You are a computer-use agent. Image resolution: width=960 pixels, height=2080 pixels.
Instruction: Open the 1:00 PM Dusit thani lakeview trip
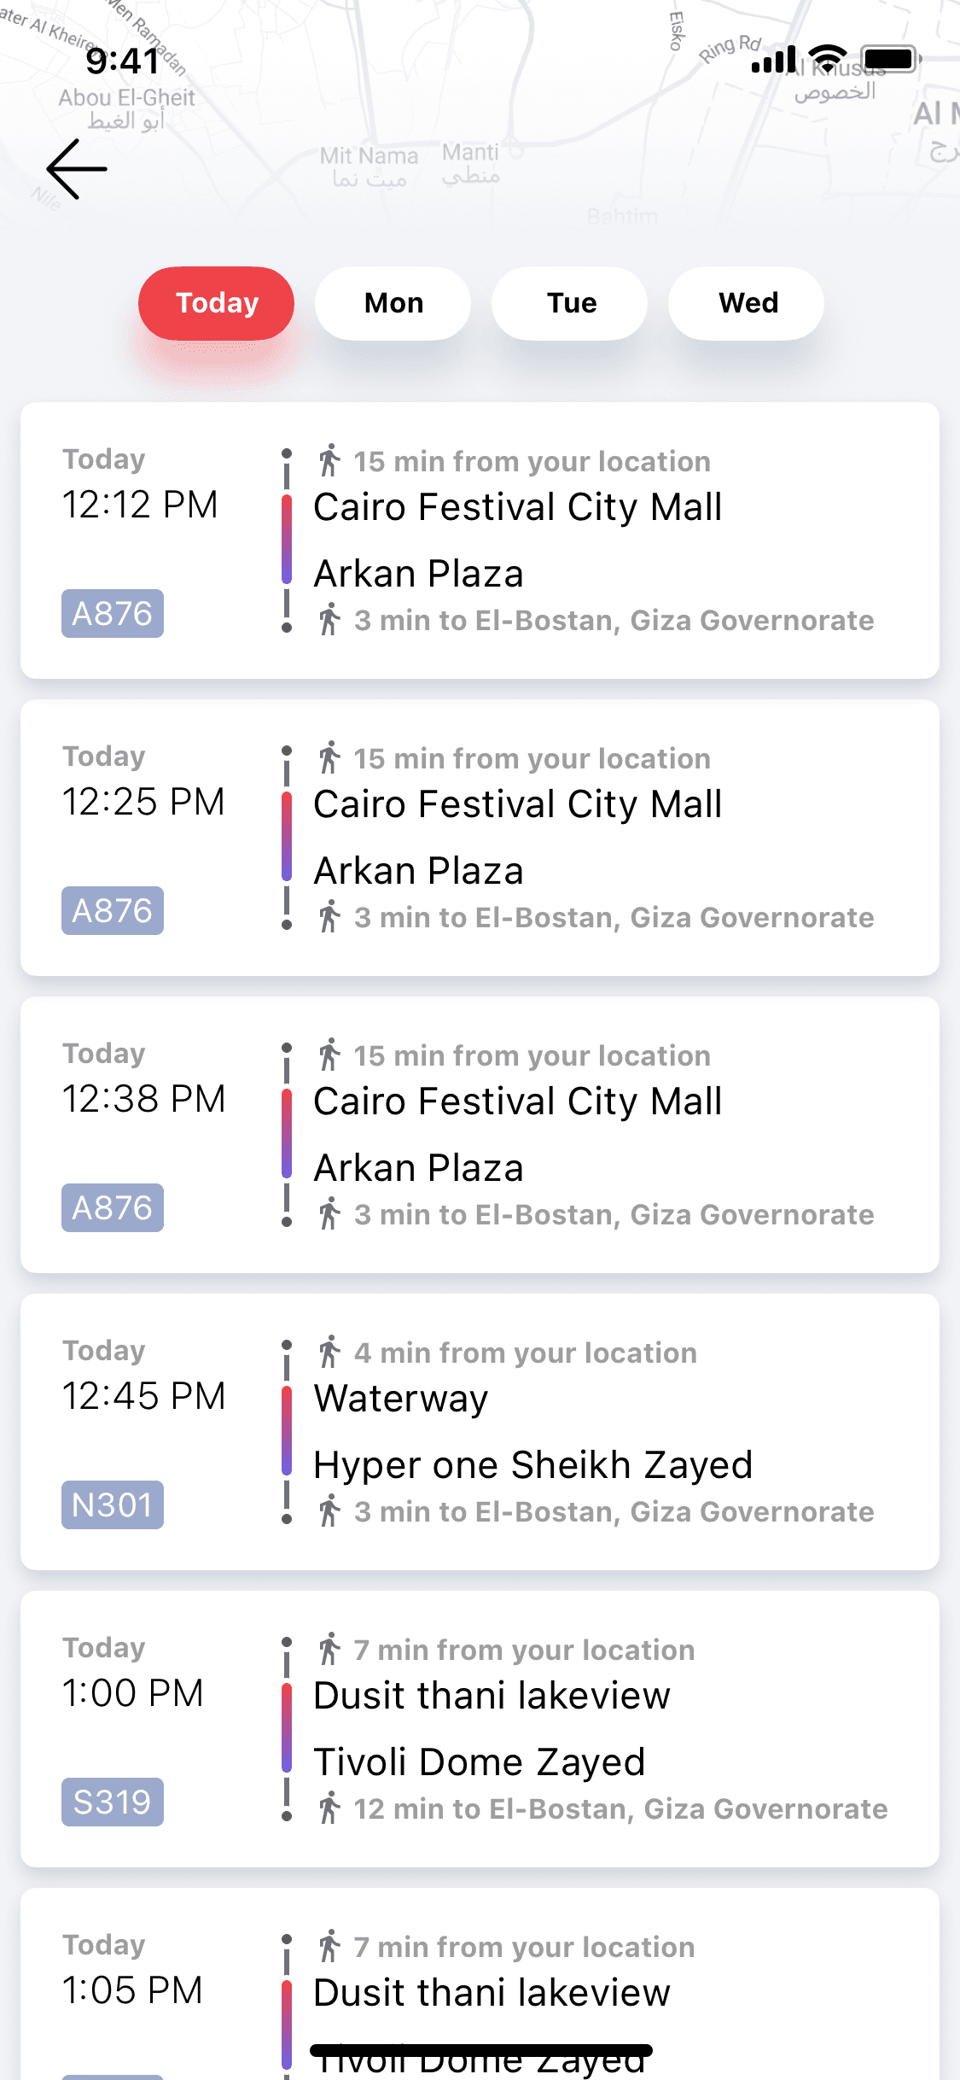coord(480,1729)
